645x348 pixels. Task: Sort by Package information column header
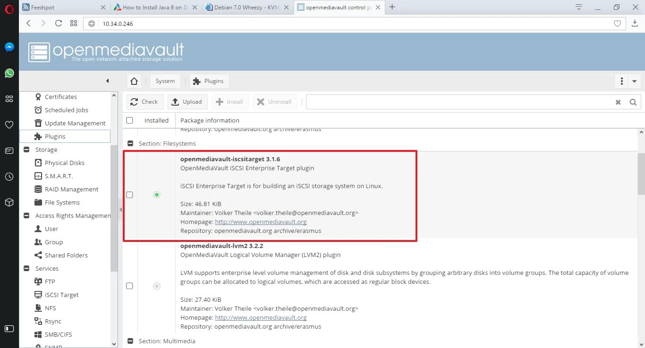pyautogui.click(x=210, y=120)
